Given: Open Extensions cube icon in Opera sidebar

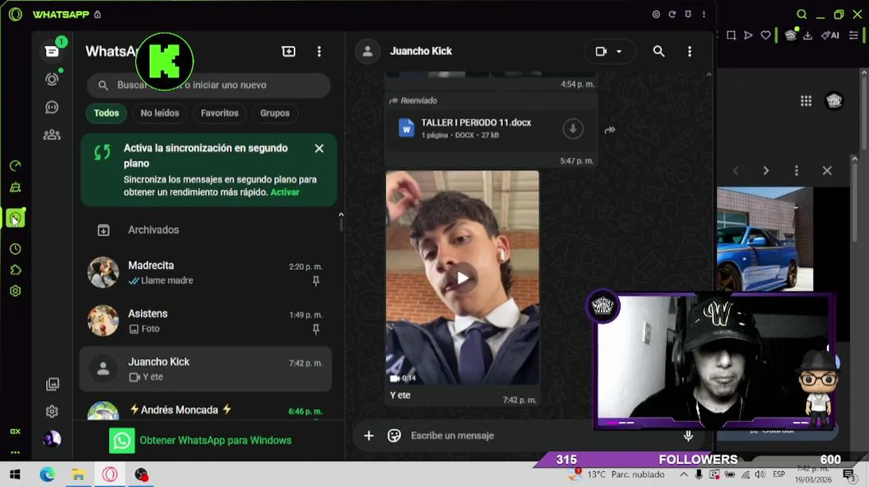Looking at the screenshot, I should [15, 270].
